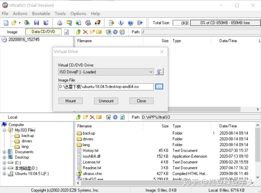The image size is (261, 193).
Task: Click the Mount to virtual drive icon
Action: click(x=88, y=23)
